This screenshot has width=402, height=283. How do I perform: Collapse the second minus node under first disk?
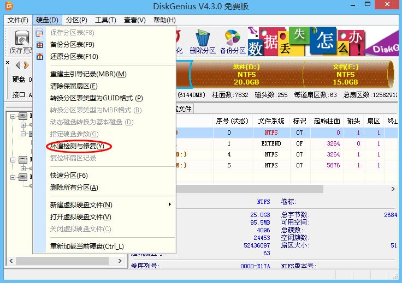23,134
